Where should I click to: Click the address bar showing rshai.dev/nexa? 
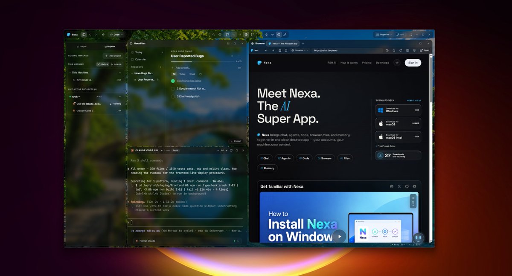pyautogui.click(x=346, y=50)
